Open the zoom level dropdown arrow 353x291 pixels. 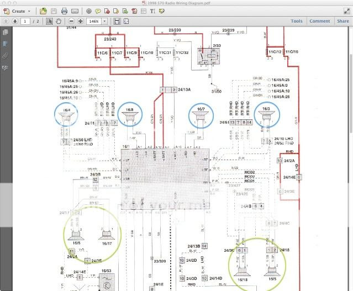104,21
